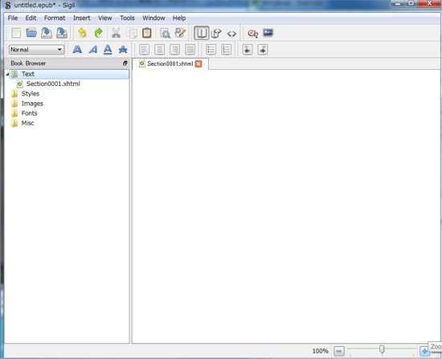Select Section0001.xhtml in Book Browser
This screenshot has width=442, height=359.
pyautogui.click(x=53, y=84)
